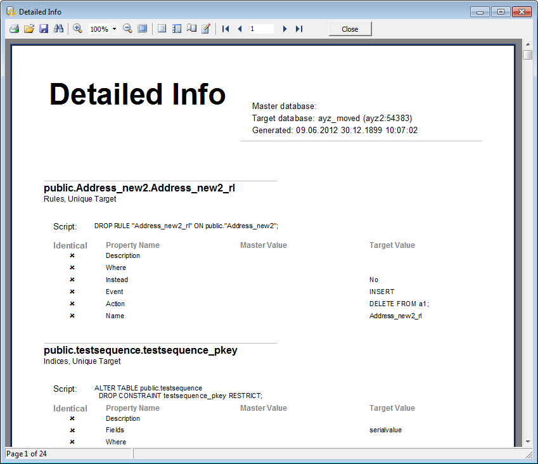
Task: Save the report with the floppy disk icon
Action: coord(44,29)
